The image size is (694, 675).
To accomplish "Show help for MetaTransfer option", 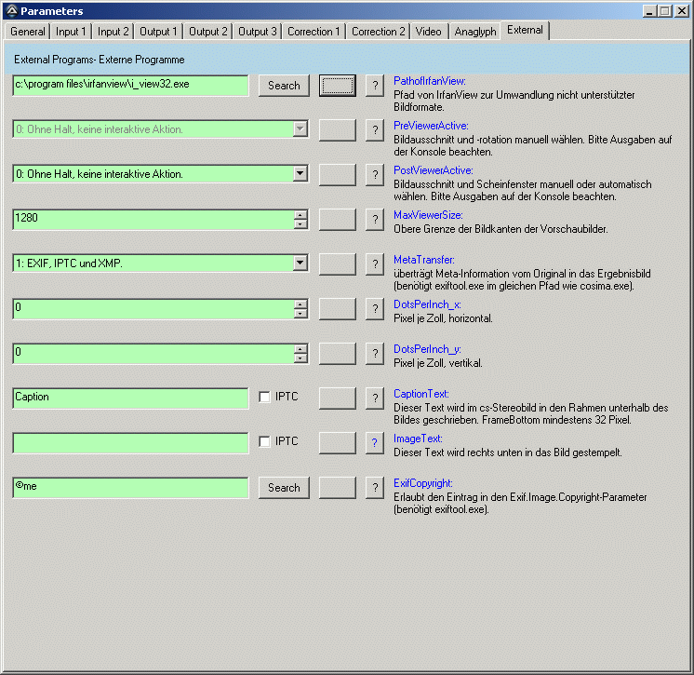I will pyautogui.click(x=375, y=263).
